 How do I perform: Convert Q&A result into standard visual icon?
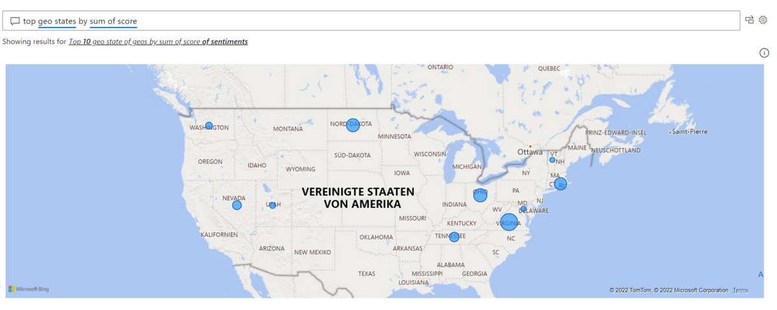point(750,20)
